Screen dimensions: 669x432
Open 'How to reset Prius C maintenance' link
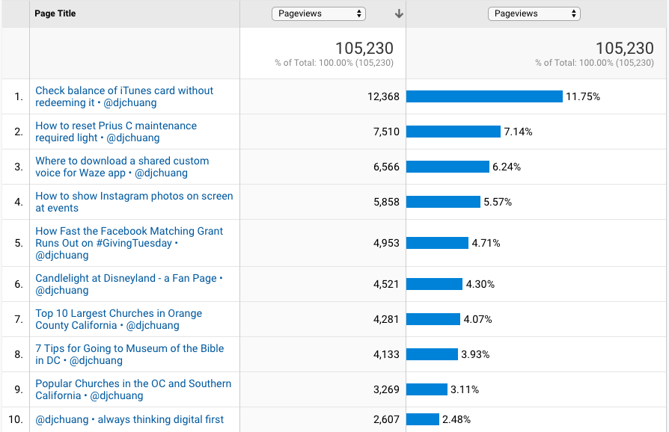click(x=116, y=132)
